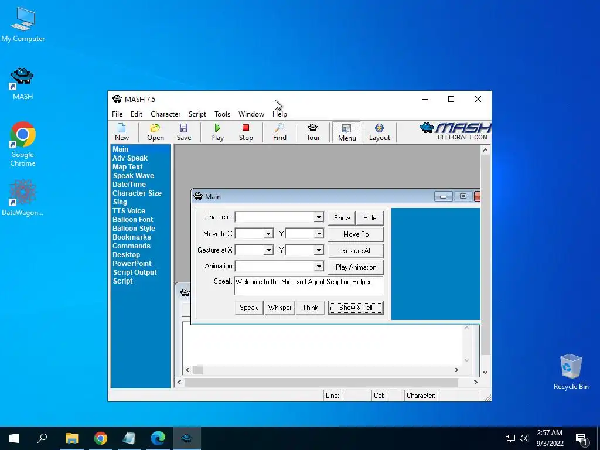Select Google Chrome desktop icon
The height and width of the screenshot is (450, 600).
point(23,144)
